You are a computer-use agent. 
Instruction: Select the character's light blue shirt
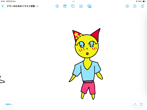[87, 71]
